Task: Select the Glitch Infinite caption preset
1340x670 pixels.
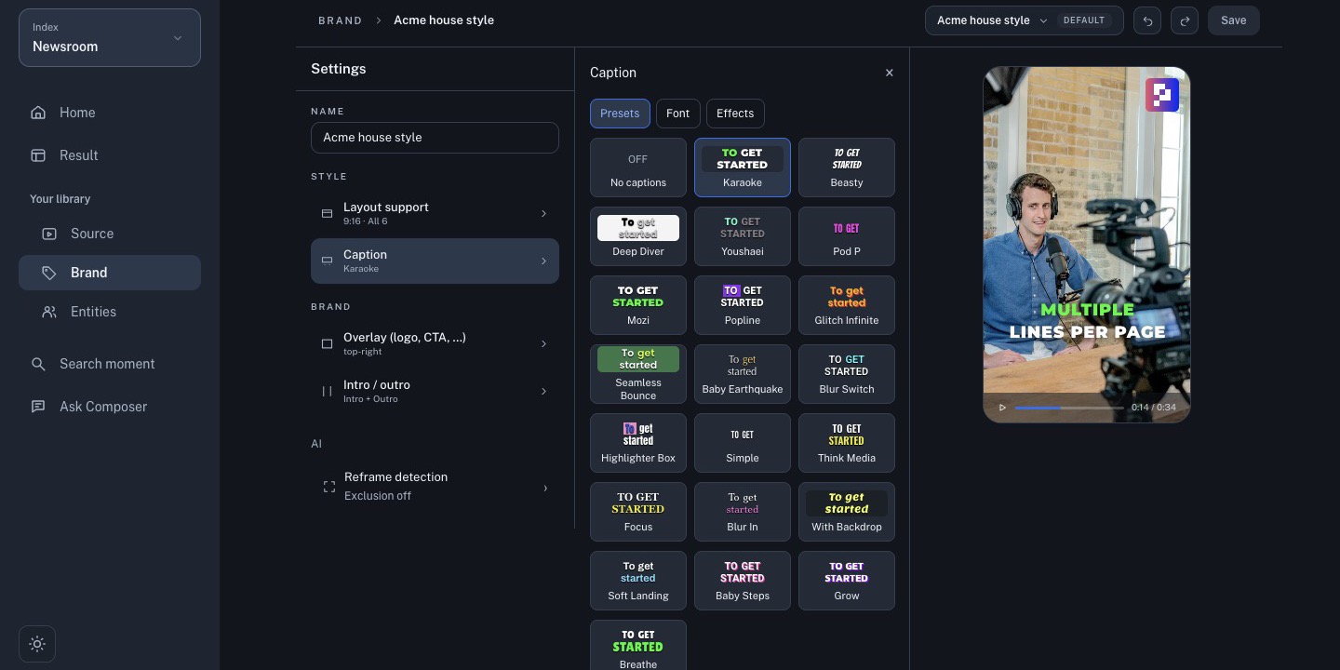Action: (847, 305)
